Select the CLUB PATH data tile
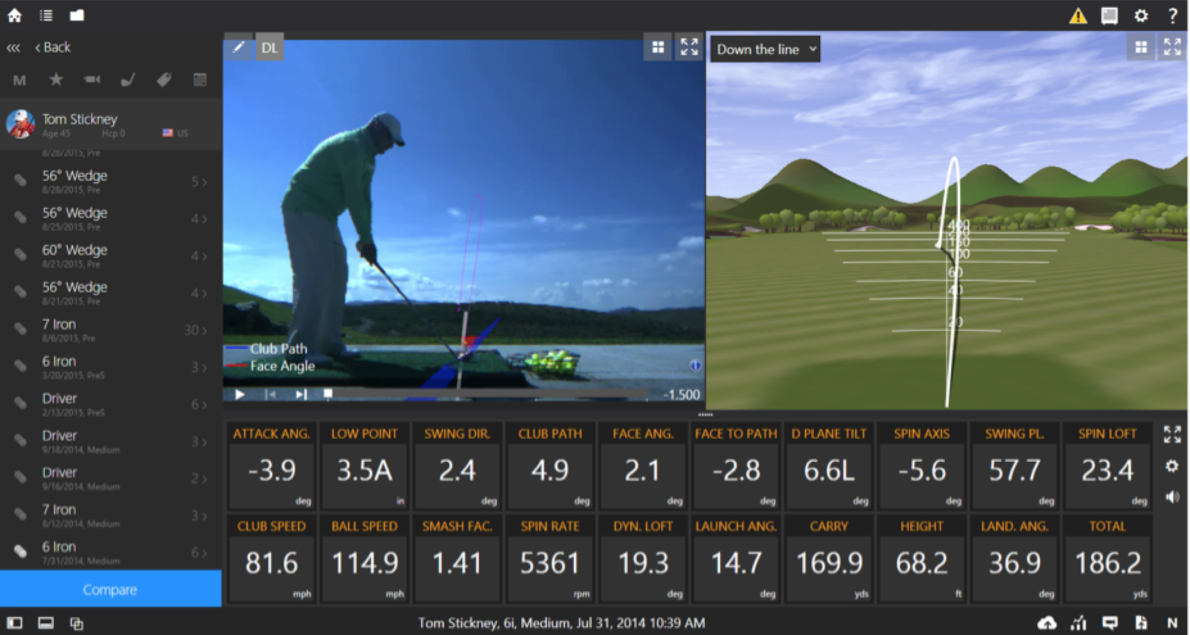Viewport: 1190px width, 635px height. coord(550,466)
